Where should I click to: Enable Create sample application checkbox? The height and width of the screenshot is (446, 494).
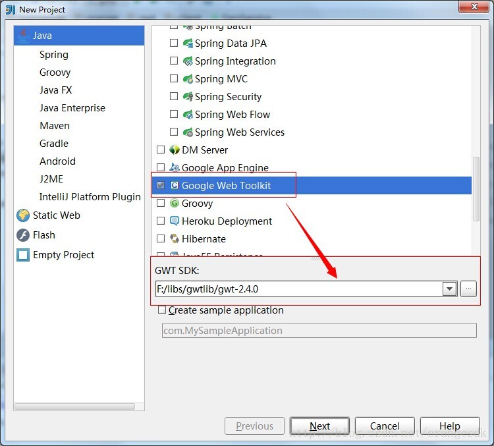162,310
